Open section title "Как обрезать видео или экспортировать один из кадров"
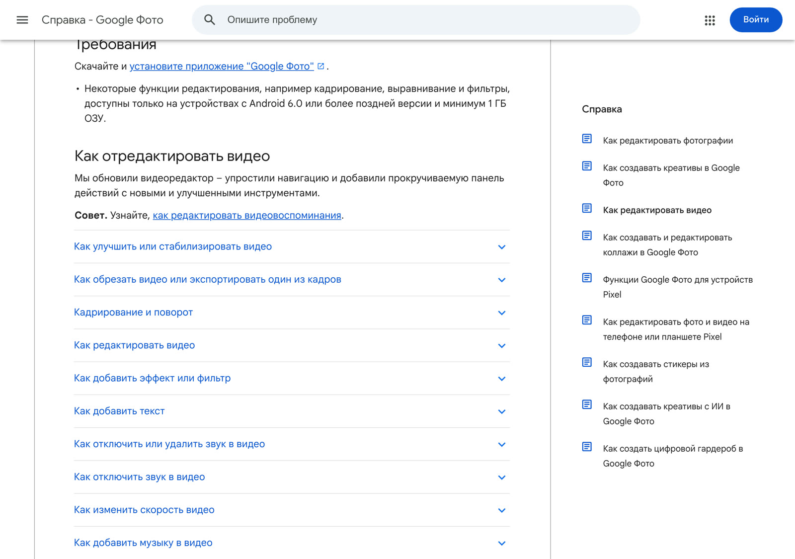The height and width of the screenshot is (559, 795). tap(208, 279)
